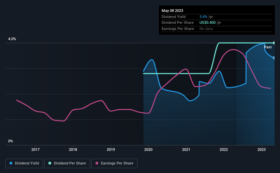280x173 pixels.
Task: Toggle the Dividend Per Share legend button
Action: pyautogui.click(x=67, y=163)
